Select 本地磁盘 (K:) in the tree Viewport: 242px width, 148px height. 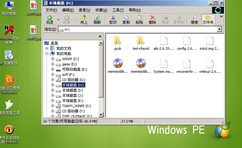(x=73, y=101)
